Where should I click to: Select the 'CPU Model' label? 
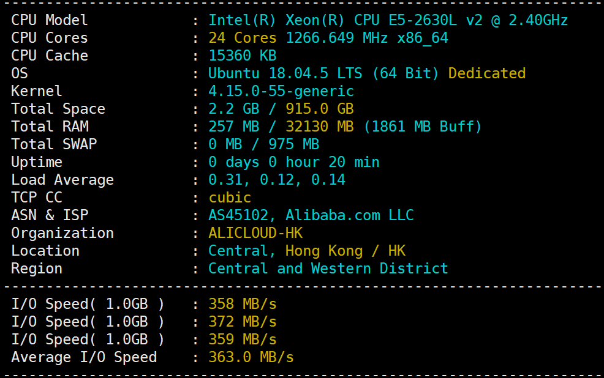point(49,20)
